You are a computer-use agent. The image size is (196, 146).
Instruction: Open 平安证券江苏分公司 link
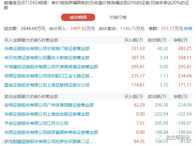[36, 123]
